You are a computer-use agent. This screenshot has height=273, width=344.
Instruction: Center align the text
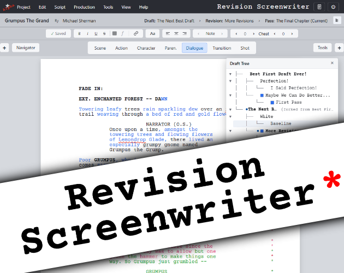[176, 33]
